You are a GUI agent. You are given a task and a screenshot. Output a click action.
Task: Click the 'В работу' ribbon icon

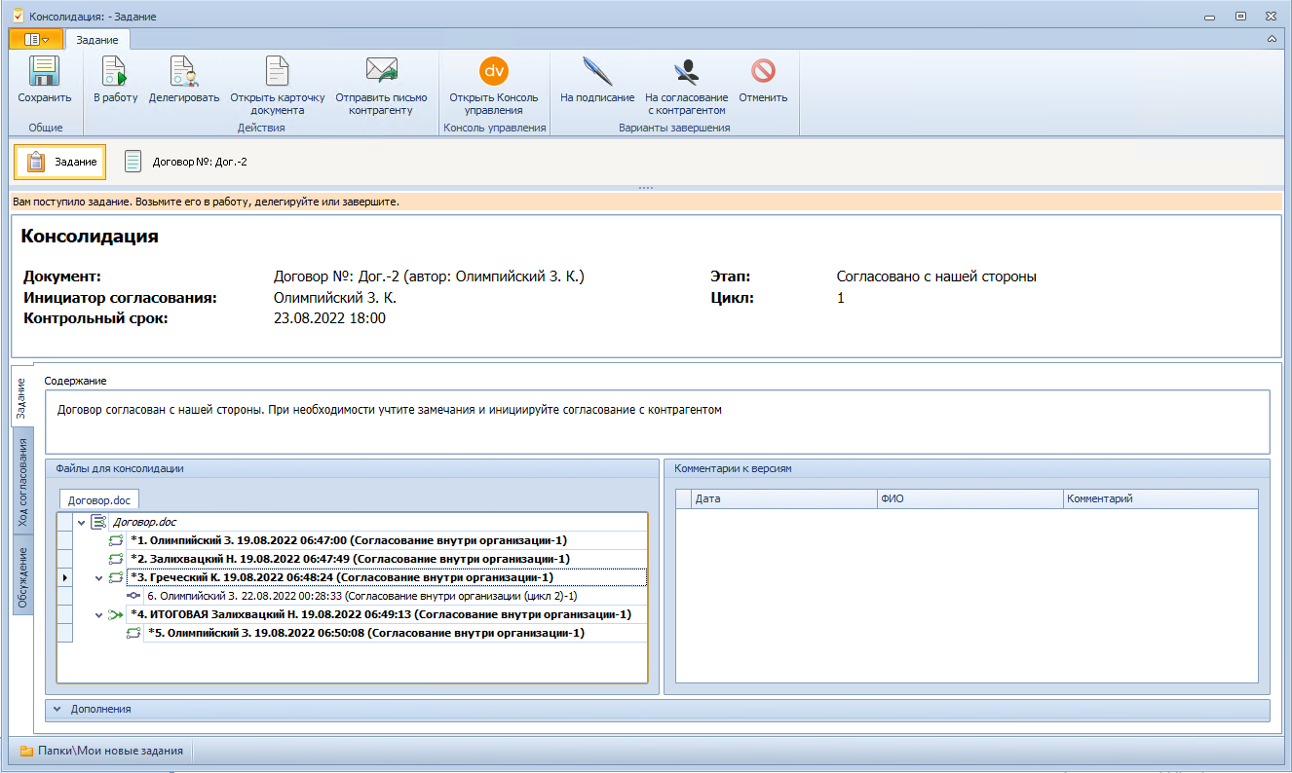(x=115, y=74)
